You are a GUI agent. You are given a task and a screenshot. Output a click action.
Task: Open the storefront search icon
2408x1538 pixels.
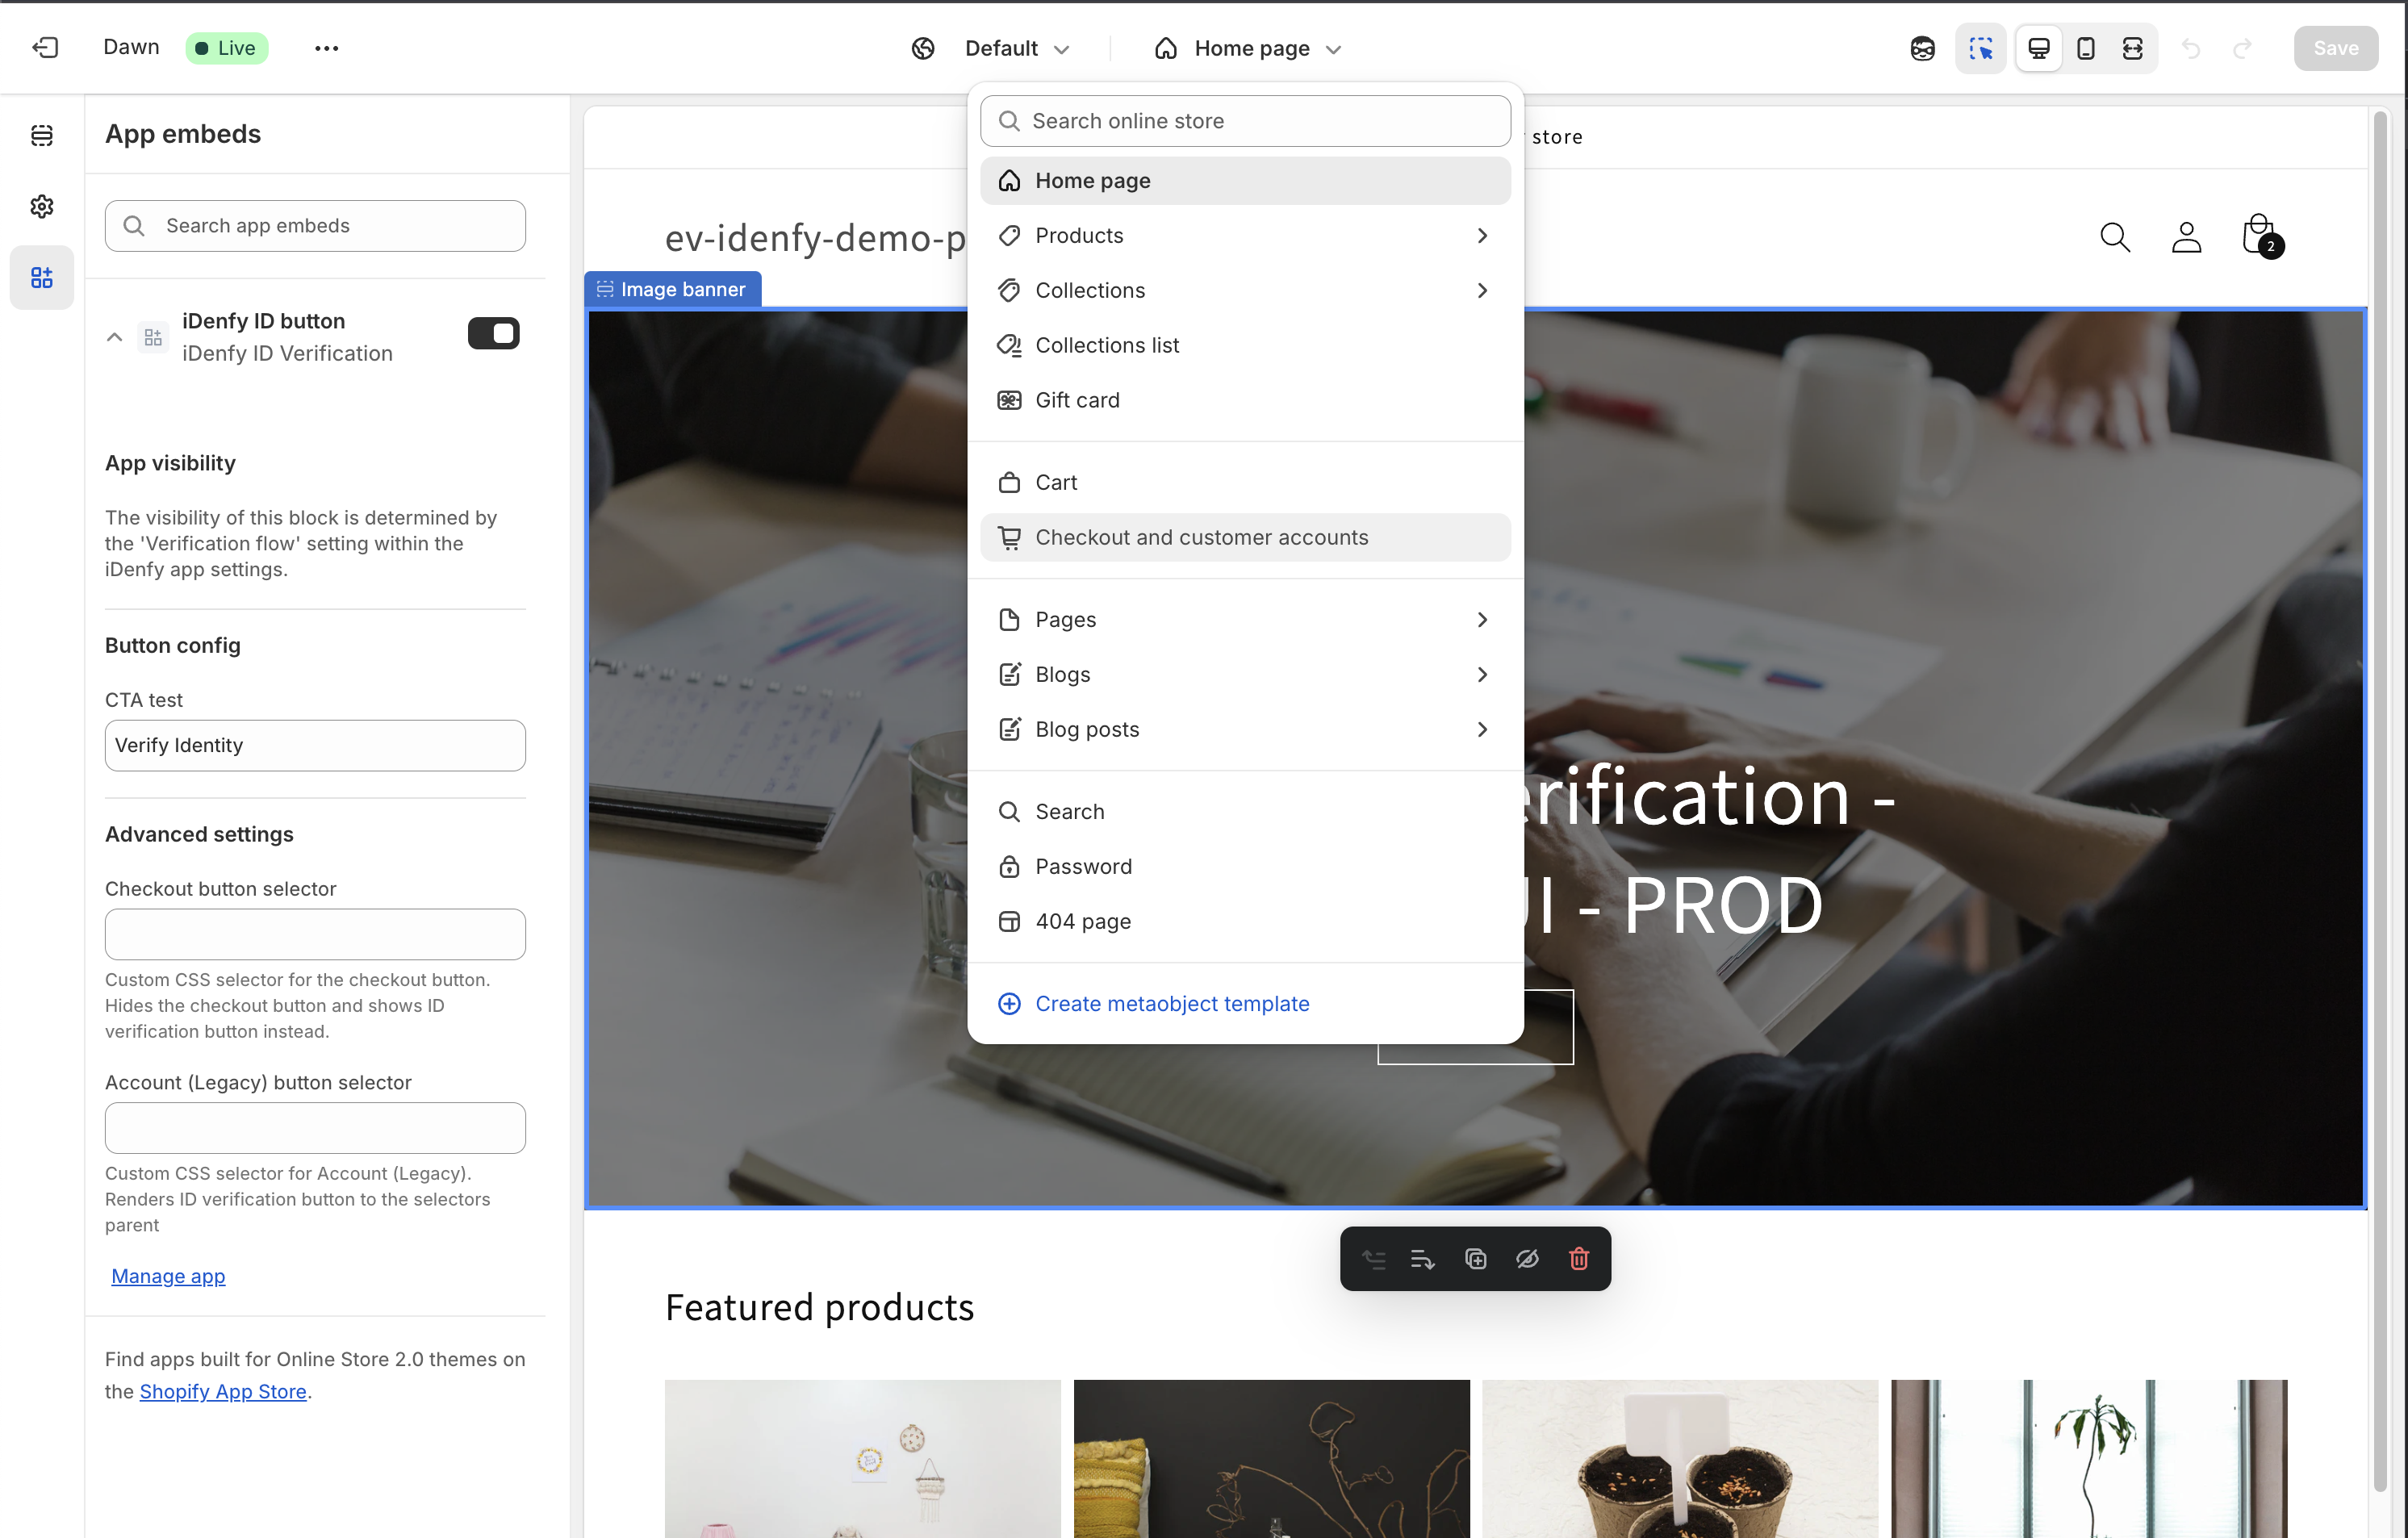pos(2114,237)
